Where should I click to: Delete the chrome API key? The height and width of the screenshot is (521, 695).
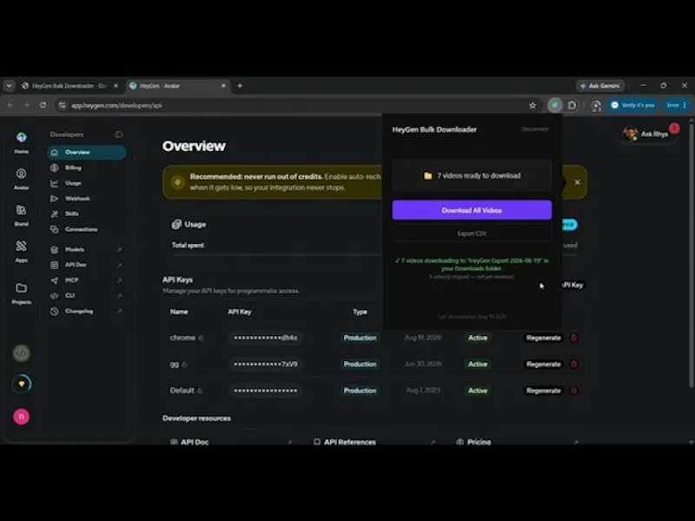coord(573,338)
